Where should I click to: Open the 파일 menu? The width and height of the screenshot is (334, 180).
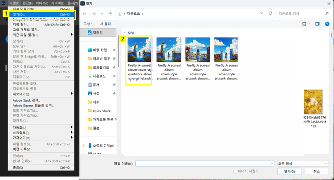(14, 3)
